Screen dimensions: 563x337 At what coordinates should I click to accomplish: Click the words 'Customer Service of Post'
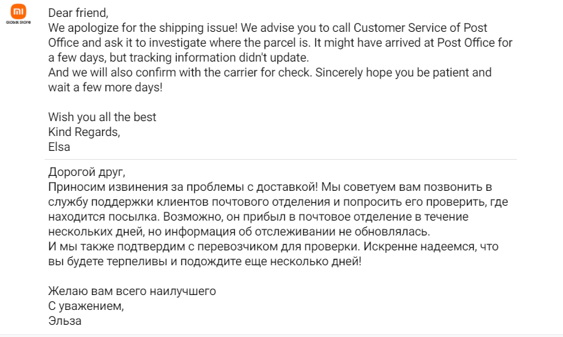420,28
